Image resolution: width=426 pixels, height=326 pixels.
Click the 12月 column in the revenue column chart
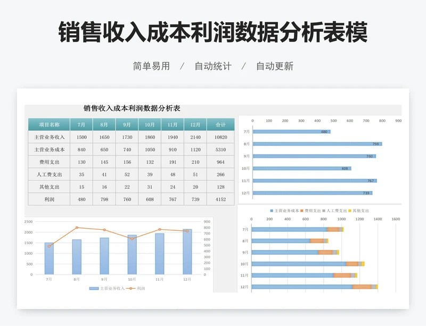(187, 252)
